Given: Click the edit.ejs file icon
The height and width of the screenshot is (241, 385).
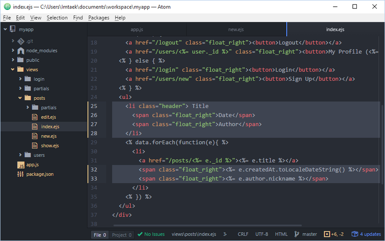Looking at the screenshot, I should point(35,117).
